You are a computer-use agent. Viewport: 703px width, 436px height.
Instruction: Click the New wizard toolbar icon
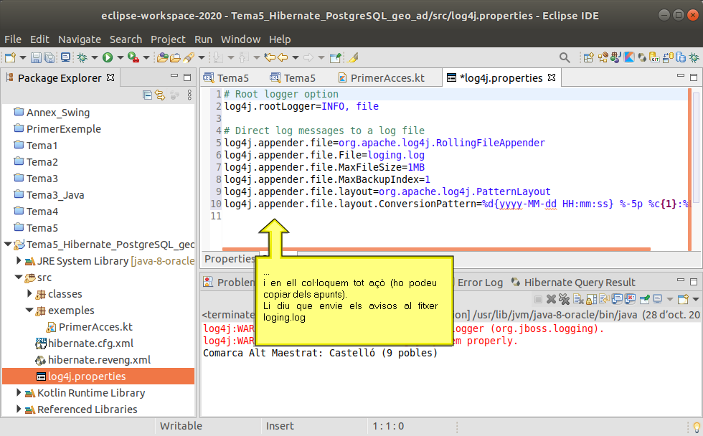coord(10,57)
